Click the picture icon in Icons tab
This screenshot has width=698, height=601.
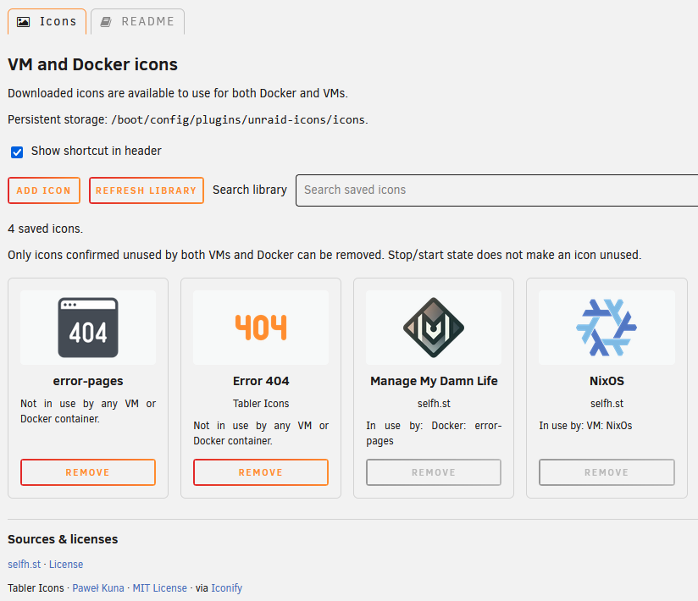23,22
